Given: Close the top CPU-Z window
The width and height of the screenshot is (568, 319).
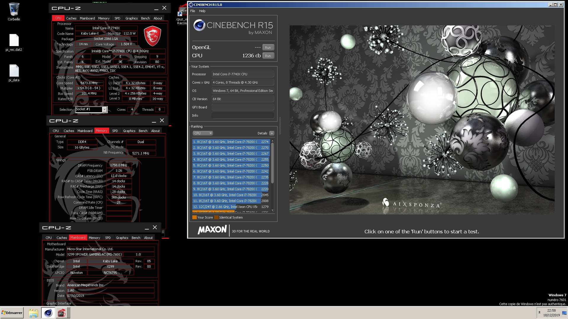Looking at the screenshot, I should pos(164,8).
